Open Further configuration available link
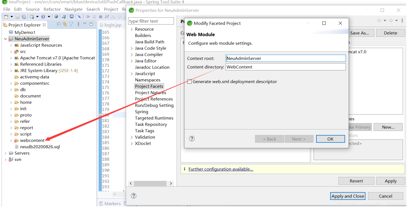The height and width of the screenshot is (209, 408). click(x=221, y=169)
